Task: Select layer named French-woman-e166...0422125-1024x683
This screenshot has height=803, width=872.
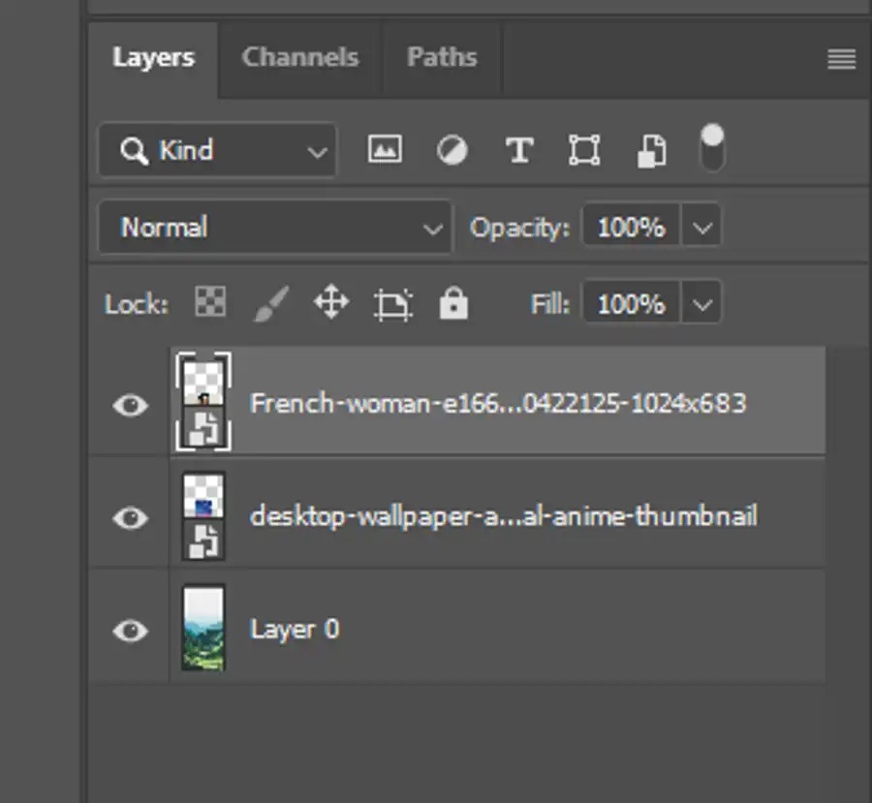Action: 498,403
